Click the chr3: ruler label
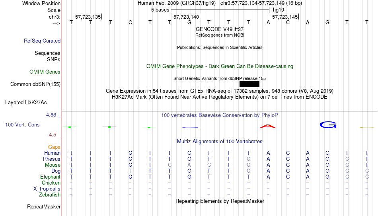This screenshot has height=216, width=378. click(55, 17)
